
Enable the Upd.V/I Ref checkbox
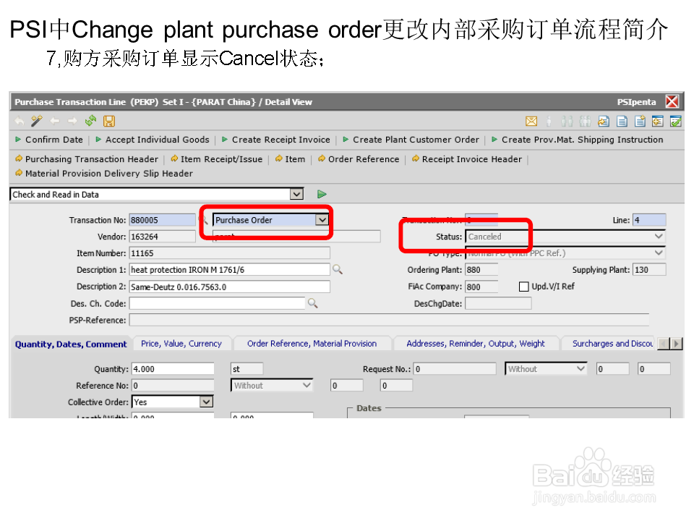point(523,286)
